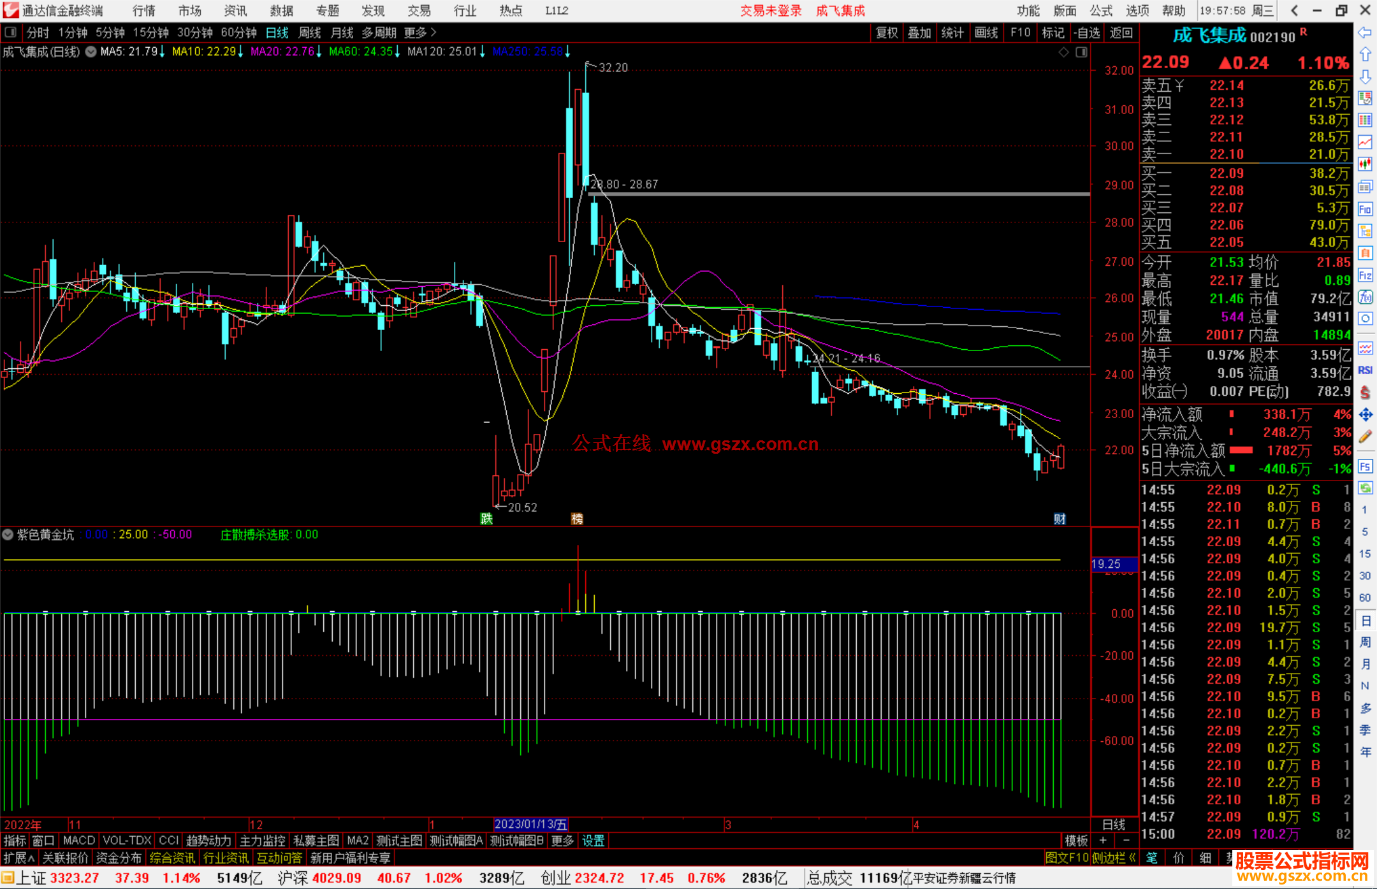Toggle the circle next to 紫色黄金坑 indicator
The image size is (1377, 889).
[8, 535]
